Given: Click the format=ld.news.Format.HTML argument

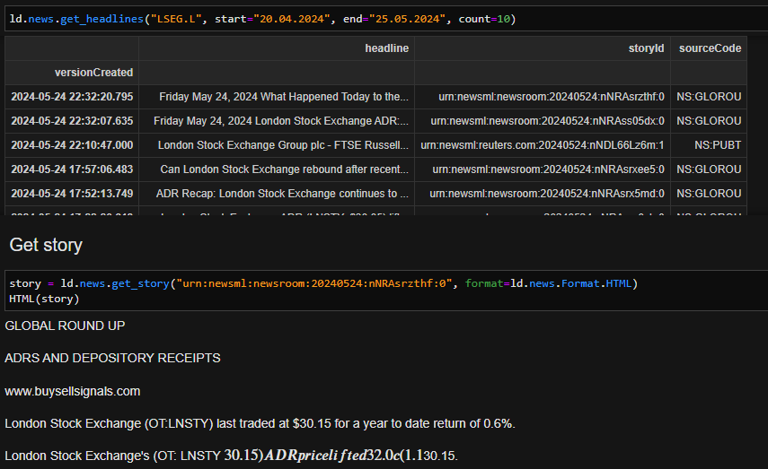Looking at the screenshot, I should (x=548, y=283).
